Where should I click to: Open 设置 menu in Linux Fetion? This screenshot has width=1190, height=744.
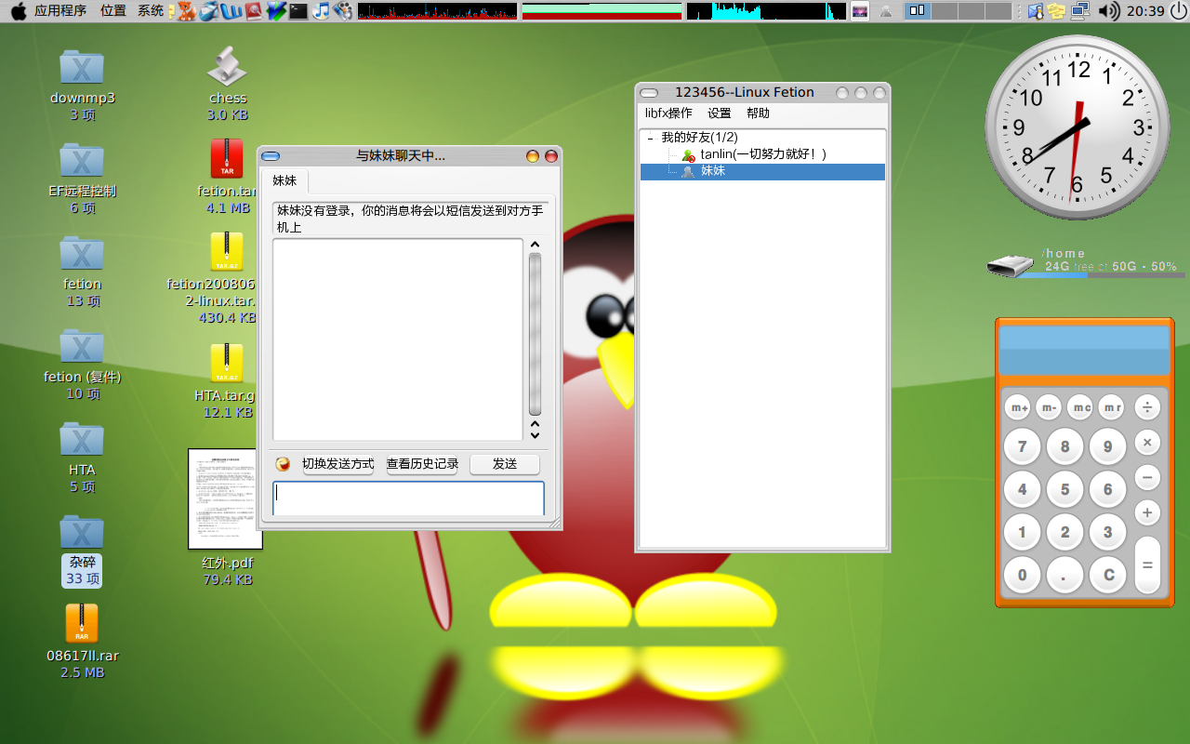coord(720,113)
